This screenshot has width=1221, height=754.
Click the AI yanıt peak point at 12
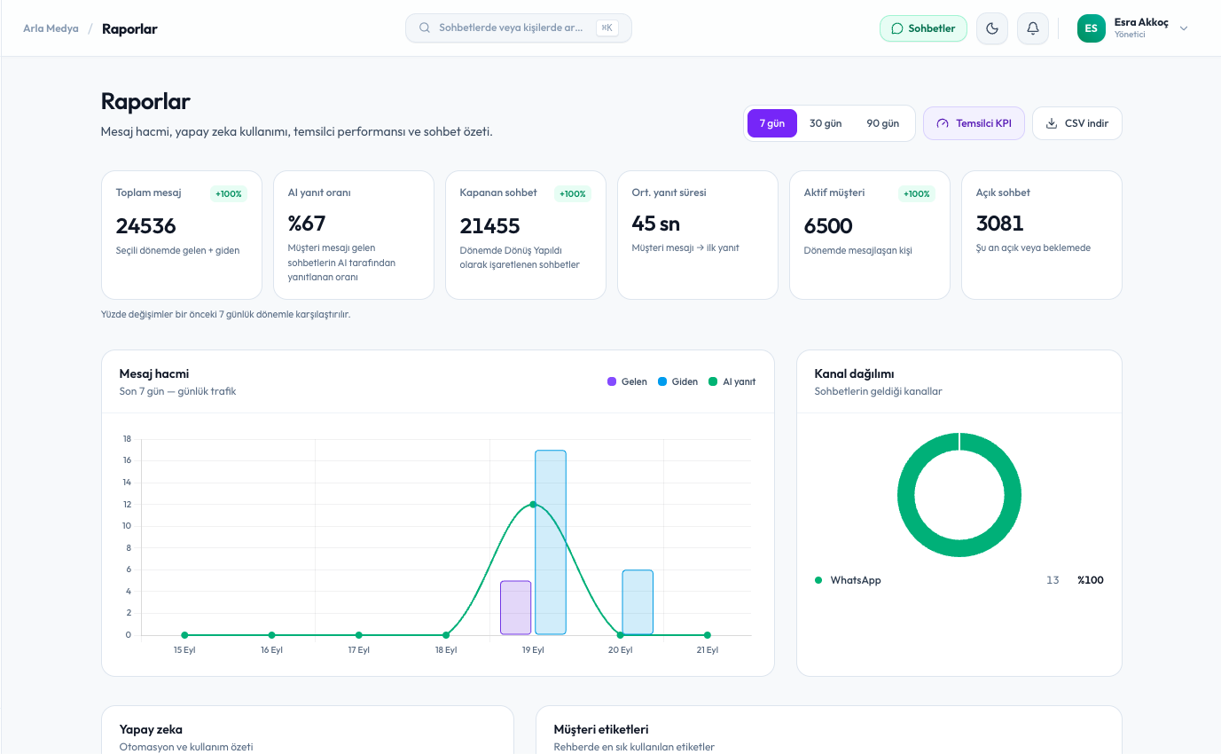(533, 505)
